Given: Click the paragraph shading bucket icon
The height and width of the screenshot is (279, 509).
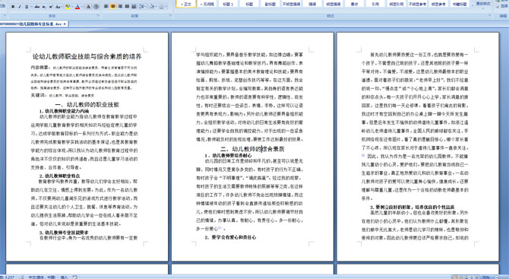Looking at the screenshot, I should 152,7.
